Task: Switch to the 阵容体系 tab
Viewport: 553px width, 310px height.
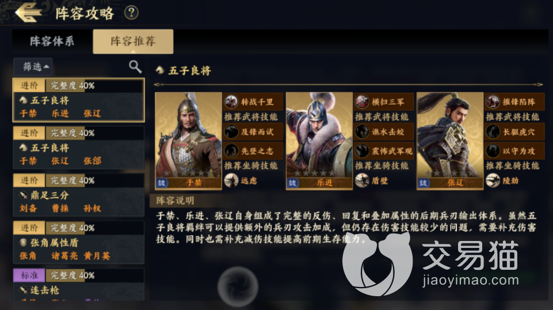Action: 52,41
